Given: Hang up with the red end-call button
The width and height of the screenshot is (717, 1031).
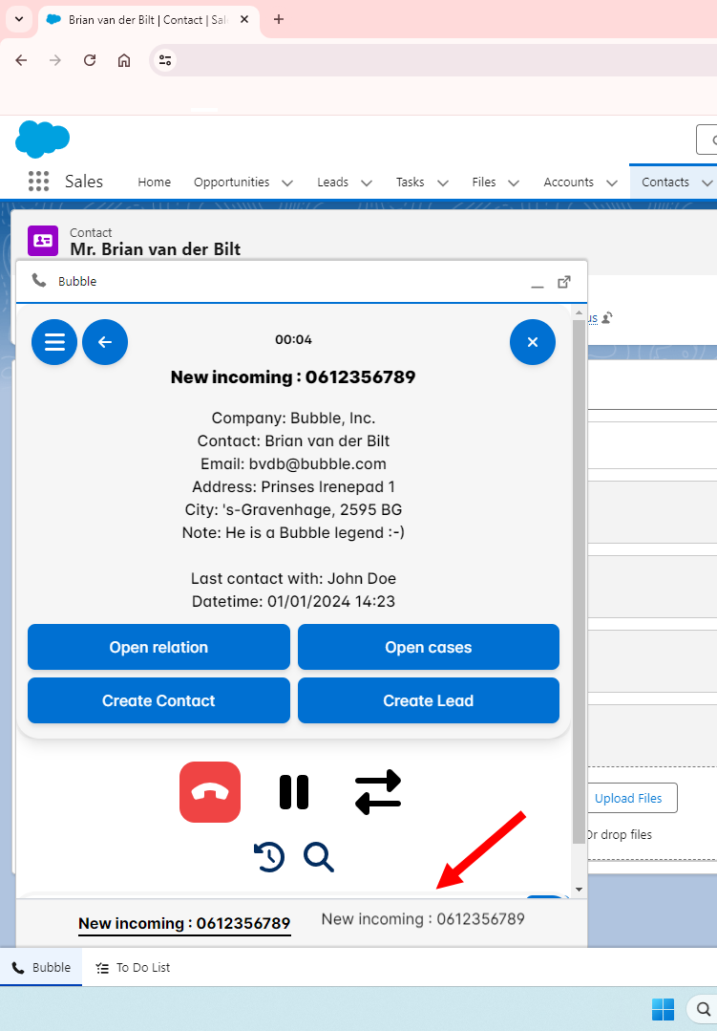Looking at the screenshot, I should 210,792.
